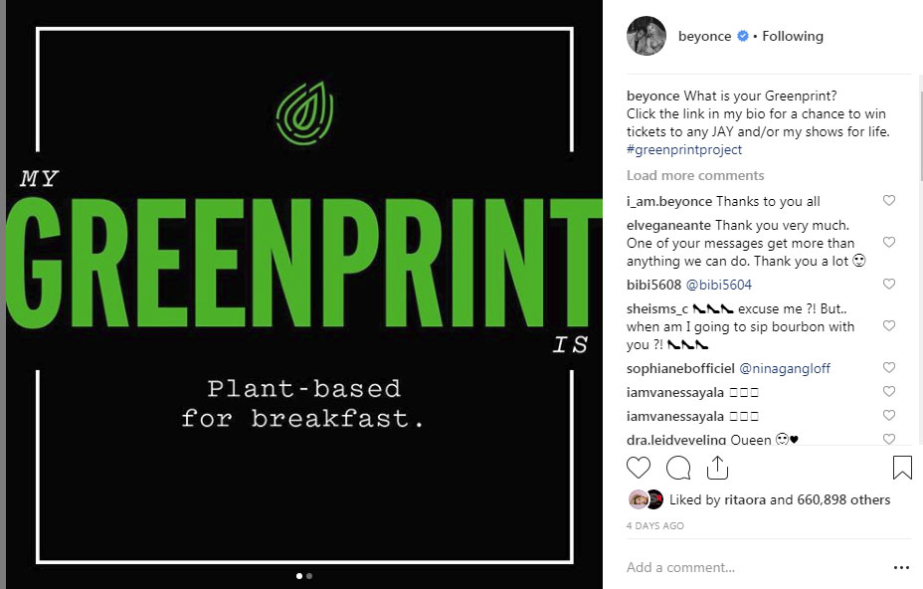Open the 4 days ago timestamp

coord(654,525)
